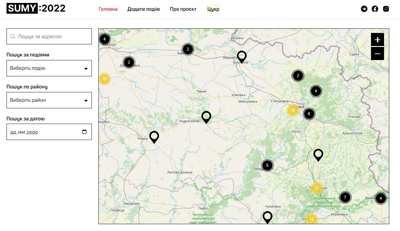This screenshot has width=400, height=231.
Task: Open the Додати подію menu item
Action: click(x=144, y=9)
